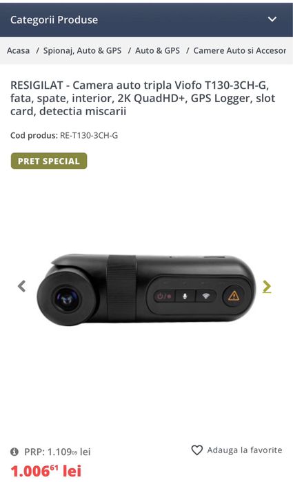Click the info icon beside PRP price
Image resolution: width=293 pixels, height=482 pixels.
pos(14,452)
